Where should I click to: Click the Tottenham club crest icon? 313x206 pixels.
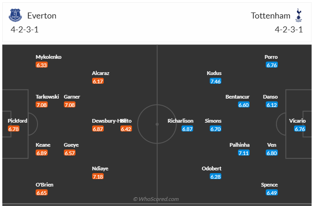pyautogui.click(x=299, y=16)
